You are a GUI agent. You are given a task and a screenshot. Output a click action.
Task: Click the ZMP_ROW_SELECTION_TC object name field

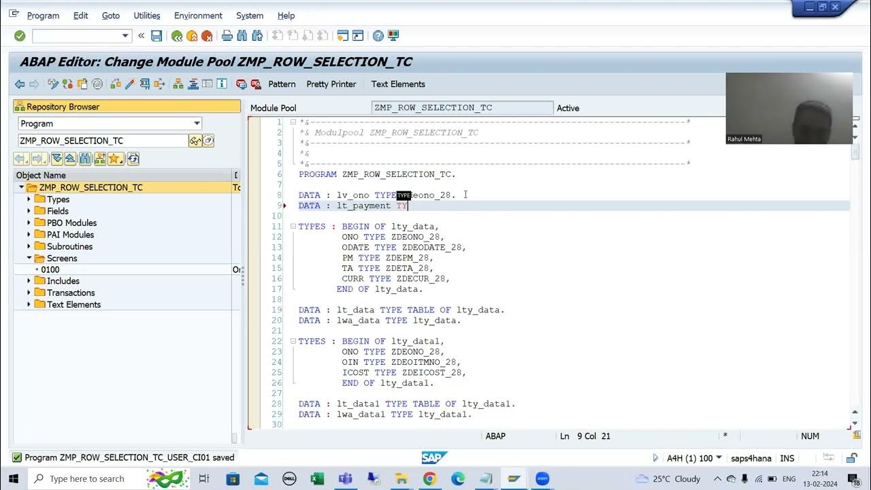click(x=103, y=140)
